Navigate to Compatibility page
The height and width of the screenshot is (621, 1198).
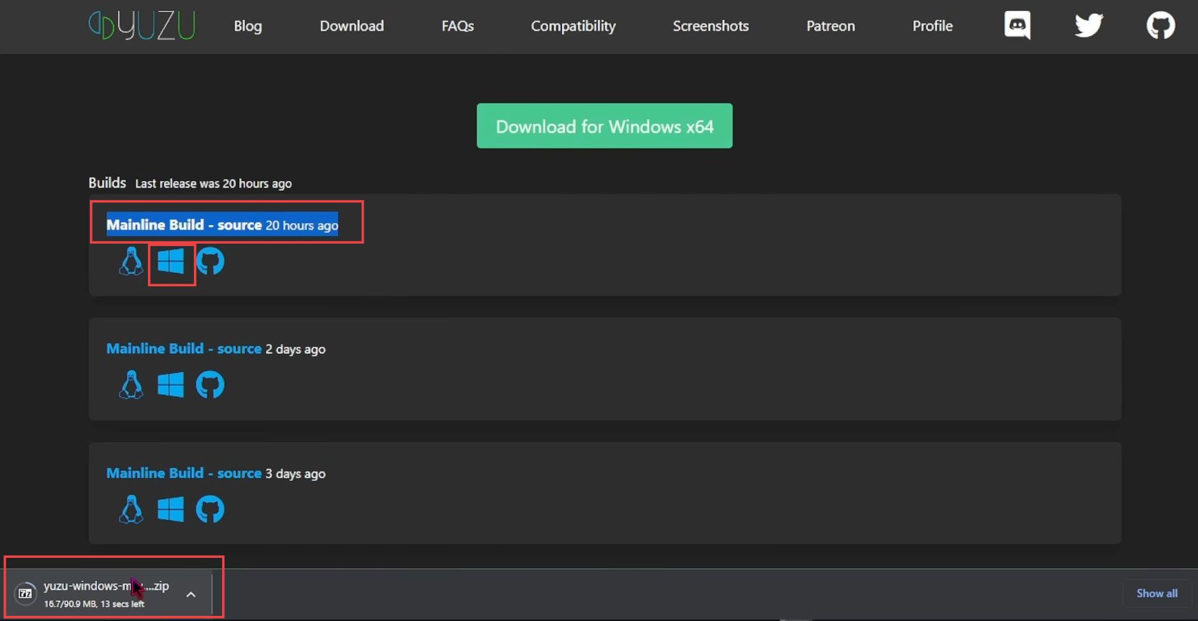tap(573, 26)
